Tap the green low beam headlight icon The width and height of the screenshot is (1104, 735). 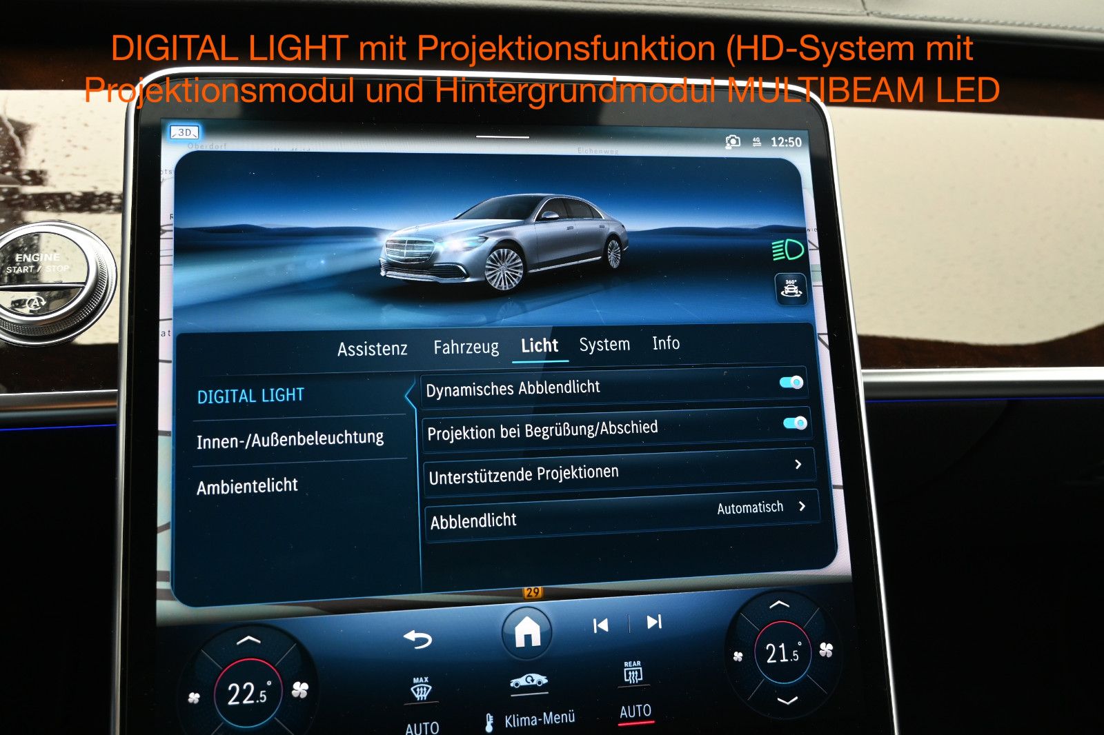pos(788,250)
